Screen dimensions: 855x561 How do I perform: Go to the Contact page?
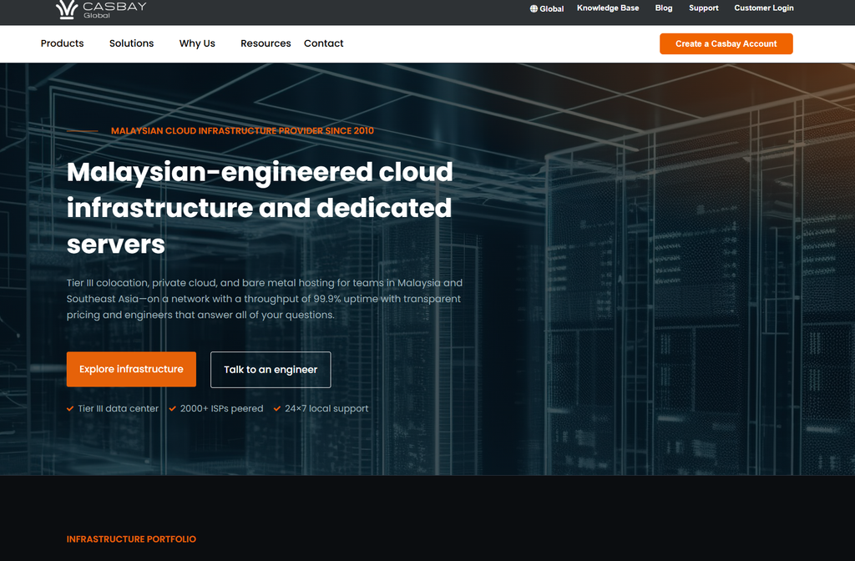[323, 43]
